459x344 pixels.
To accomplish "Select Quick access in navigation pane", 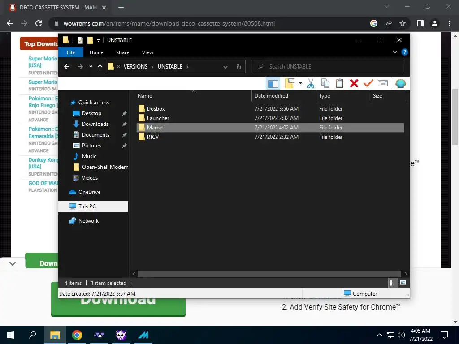I will coord(93,103).
